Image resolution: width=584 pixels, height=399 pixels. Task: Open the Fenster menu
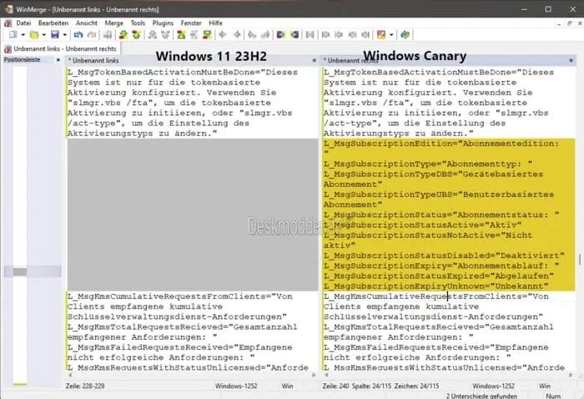click(x=191, y=23)
